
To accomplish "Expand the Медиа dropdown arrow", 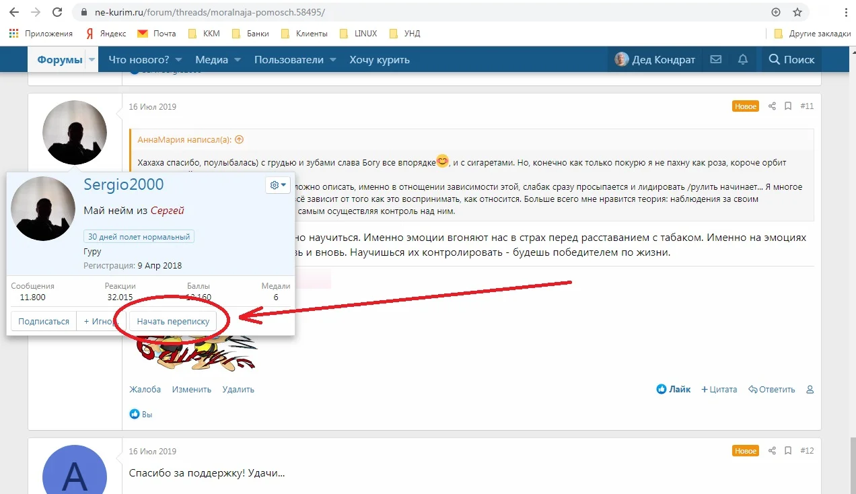I will [238, 60].
